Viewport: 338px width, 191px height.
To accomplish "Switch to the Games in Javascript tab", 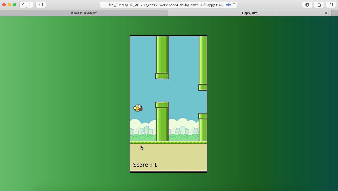I will click(x=84, y=13).
